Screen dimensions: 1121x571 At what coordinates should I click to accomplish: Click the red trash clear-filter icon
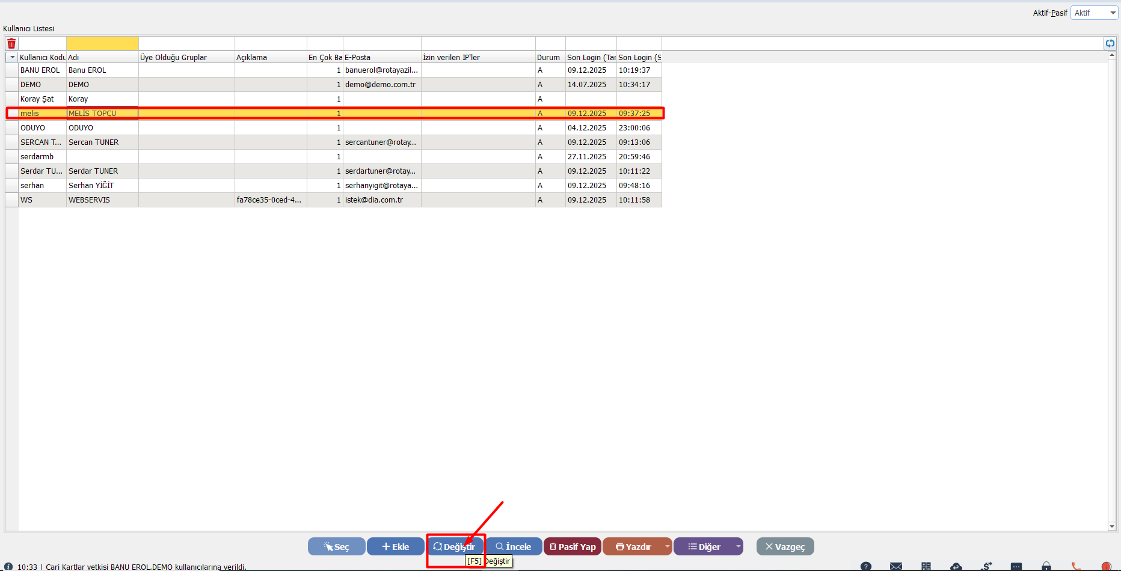11,43
